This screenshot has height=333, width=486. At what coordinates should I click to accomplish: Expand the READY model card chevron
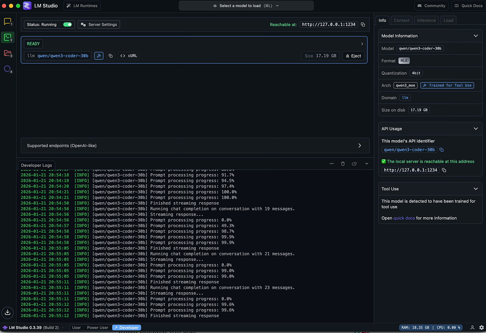click(362, 44)
